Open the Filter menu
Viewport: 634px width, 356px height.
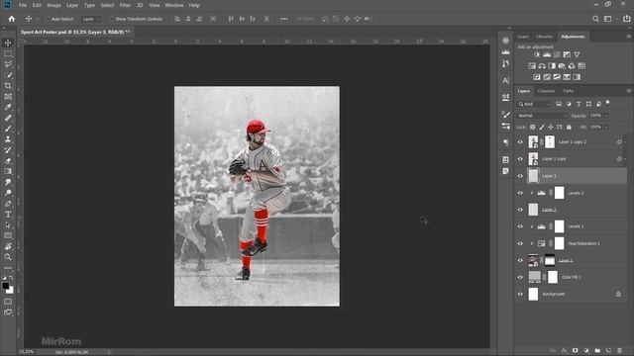pos(125,5)
